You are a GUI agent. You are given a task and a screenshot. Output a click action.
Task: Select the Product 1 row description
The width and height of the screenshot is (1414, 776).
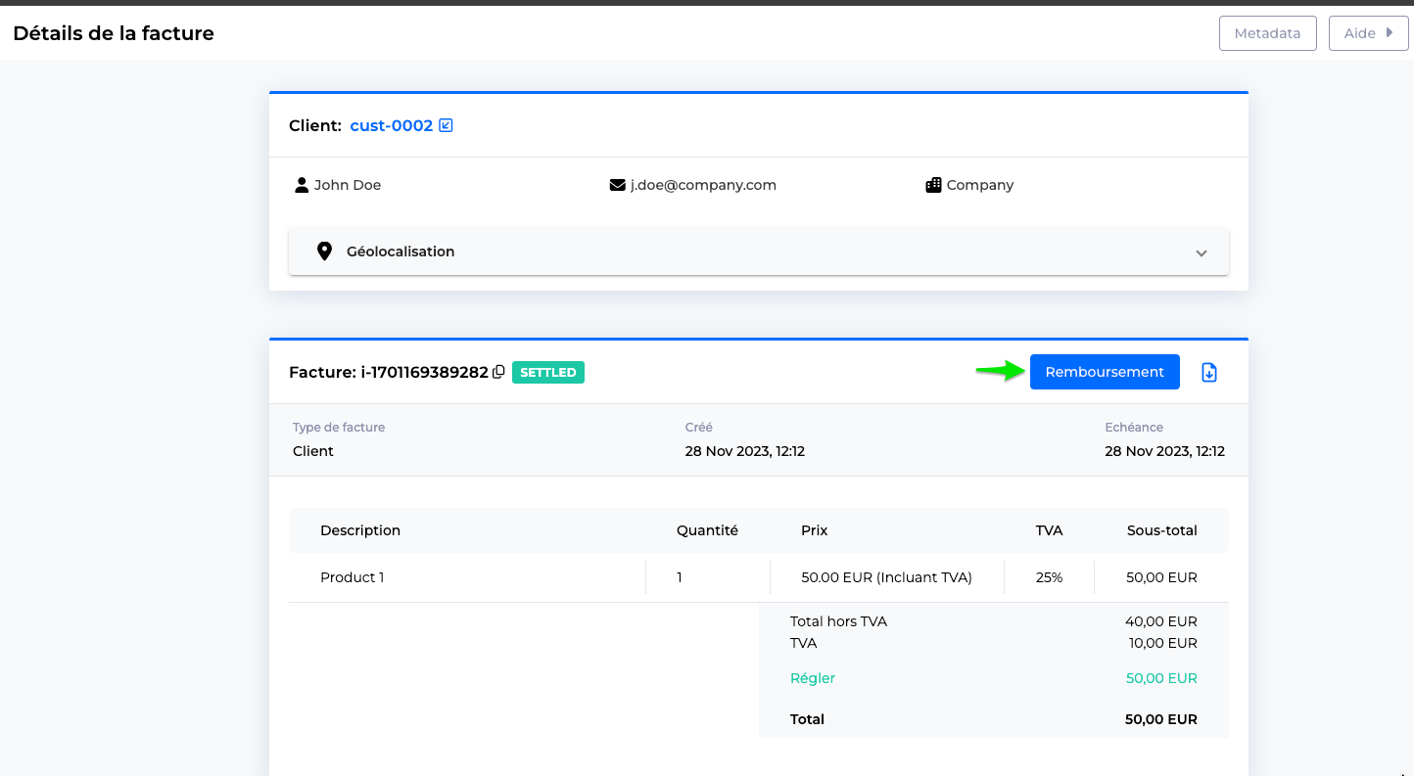353,577
